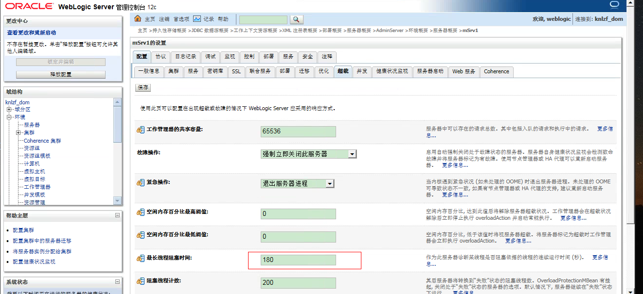Screen dimensions: 643x294
Task: Click the 注销 link in the toolbar
Action: (x=164, y=19)
